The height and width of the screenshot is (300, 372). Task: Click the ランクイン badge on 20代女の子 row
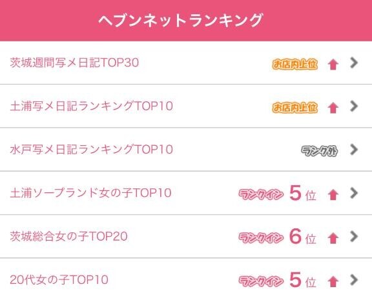[x=261, y=281]
